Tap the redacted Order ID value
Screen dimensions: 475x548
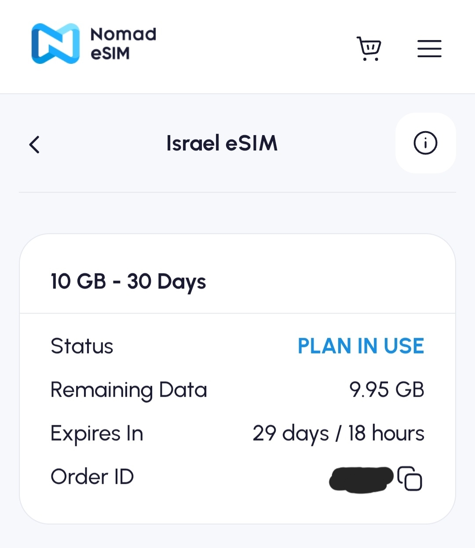point(361,479)
